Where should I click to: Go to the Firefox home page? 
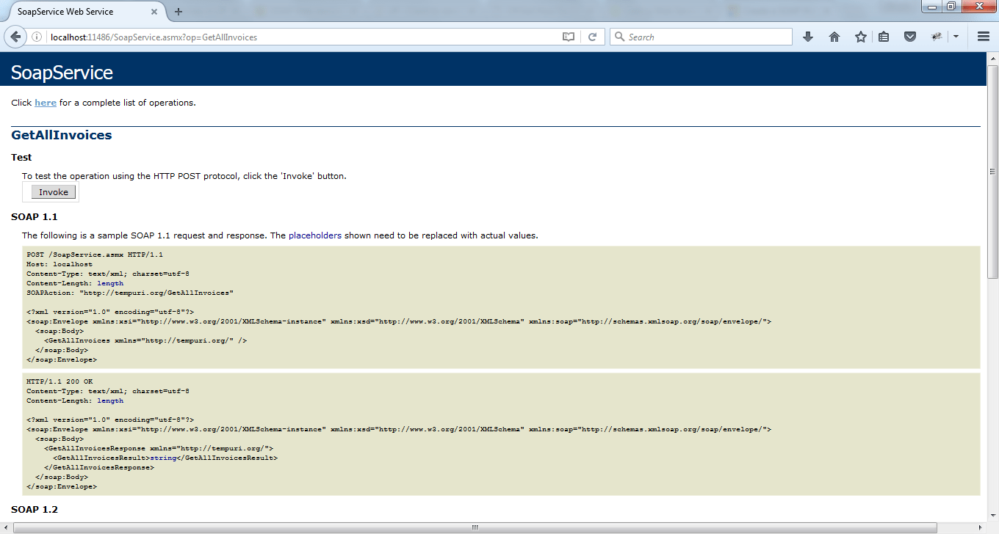click(834, 37)
